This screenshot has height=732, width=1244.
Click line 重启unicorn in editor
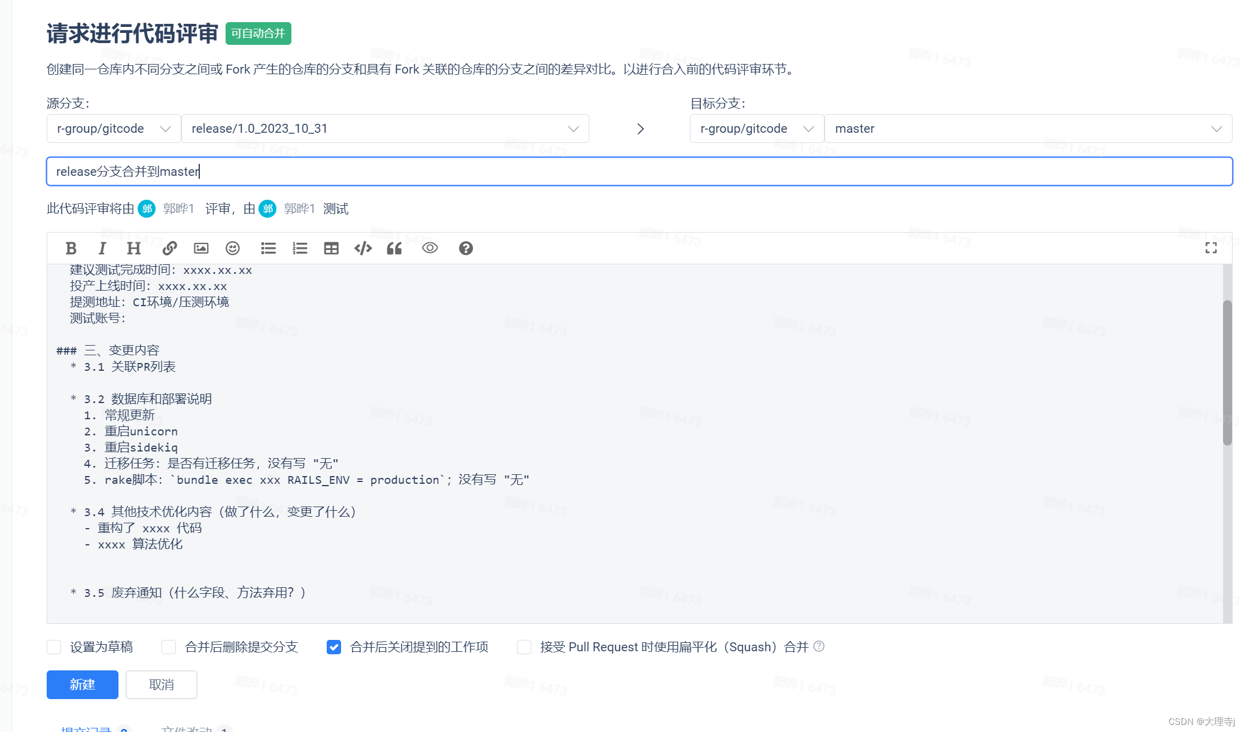pyautogui.click(x=130, y=431)
